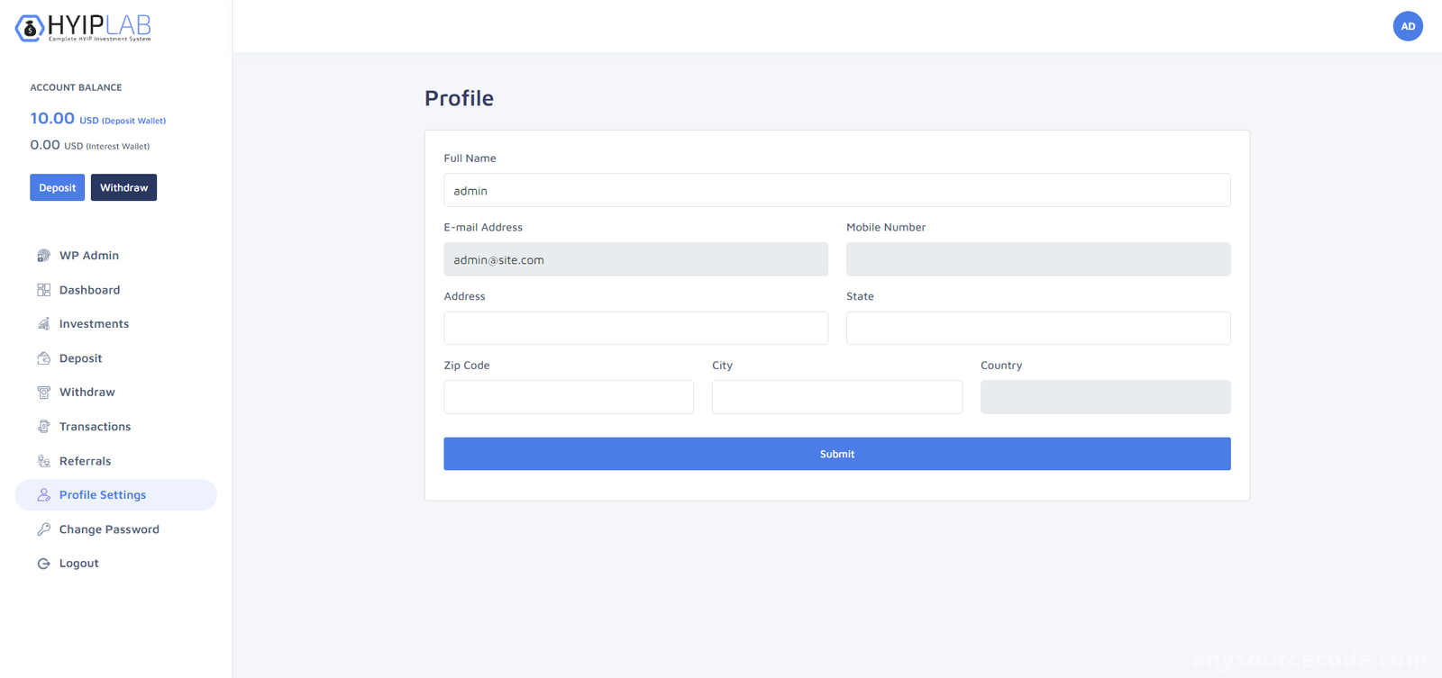Click the dark Withdraw button

point(123,187)
